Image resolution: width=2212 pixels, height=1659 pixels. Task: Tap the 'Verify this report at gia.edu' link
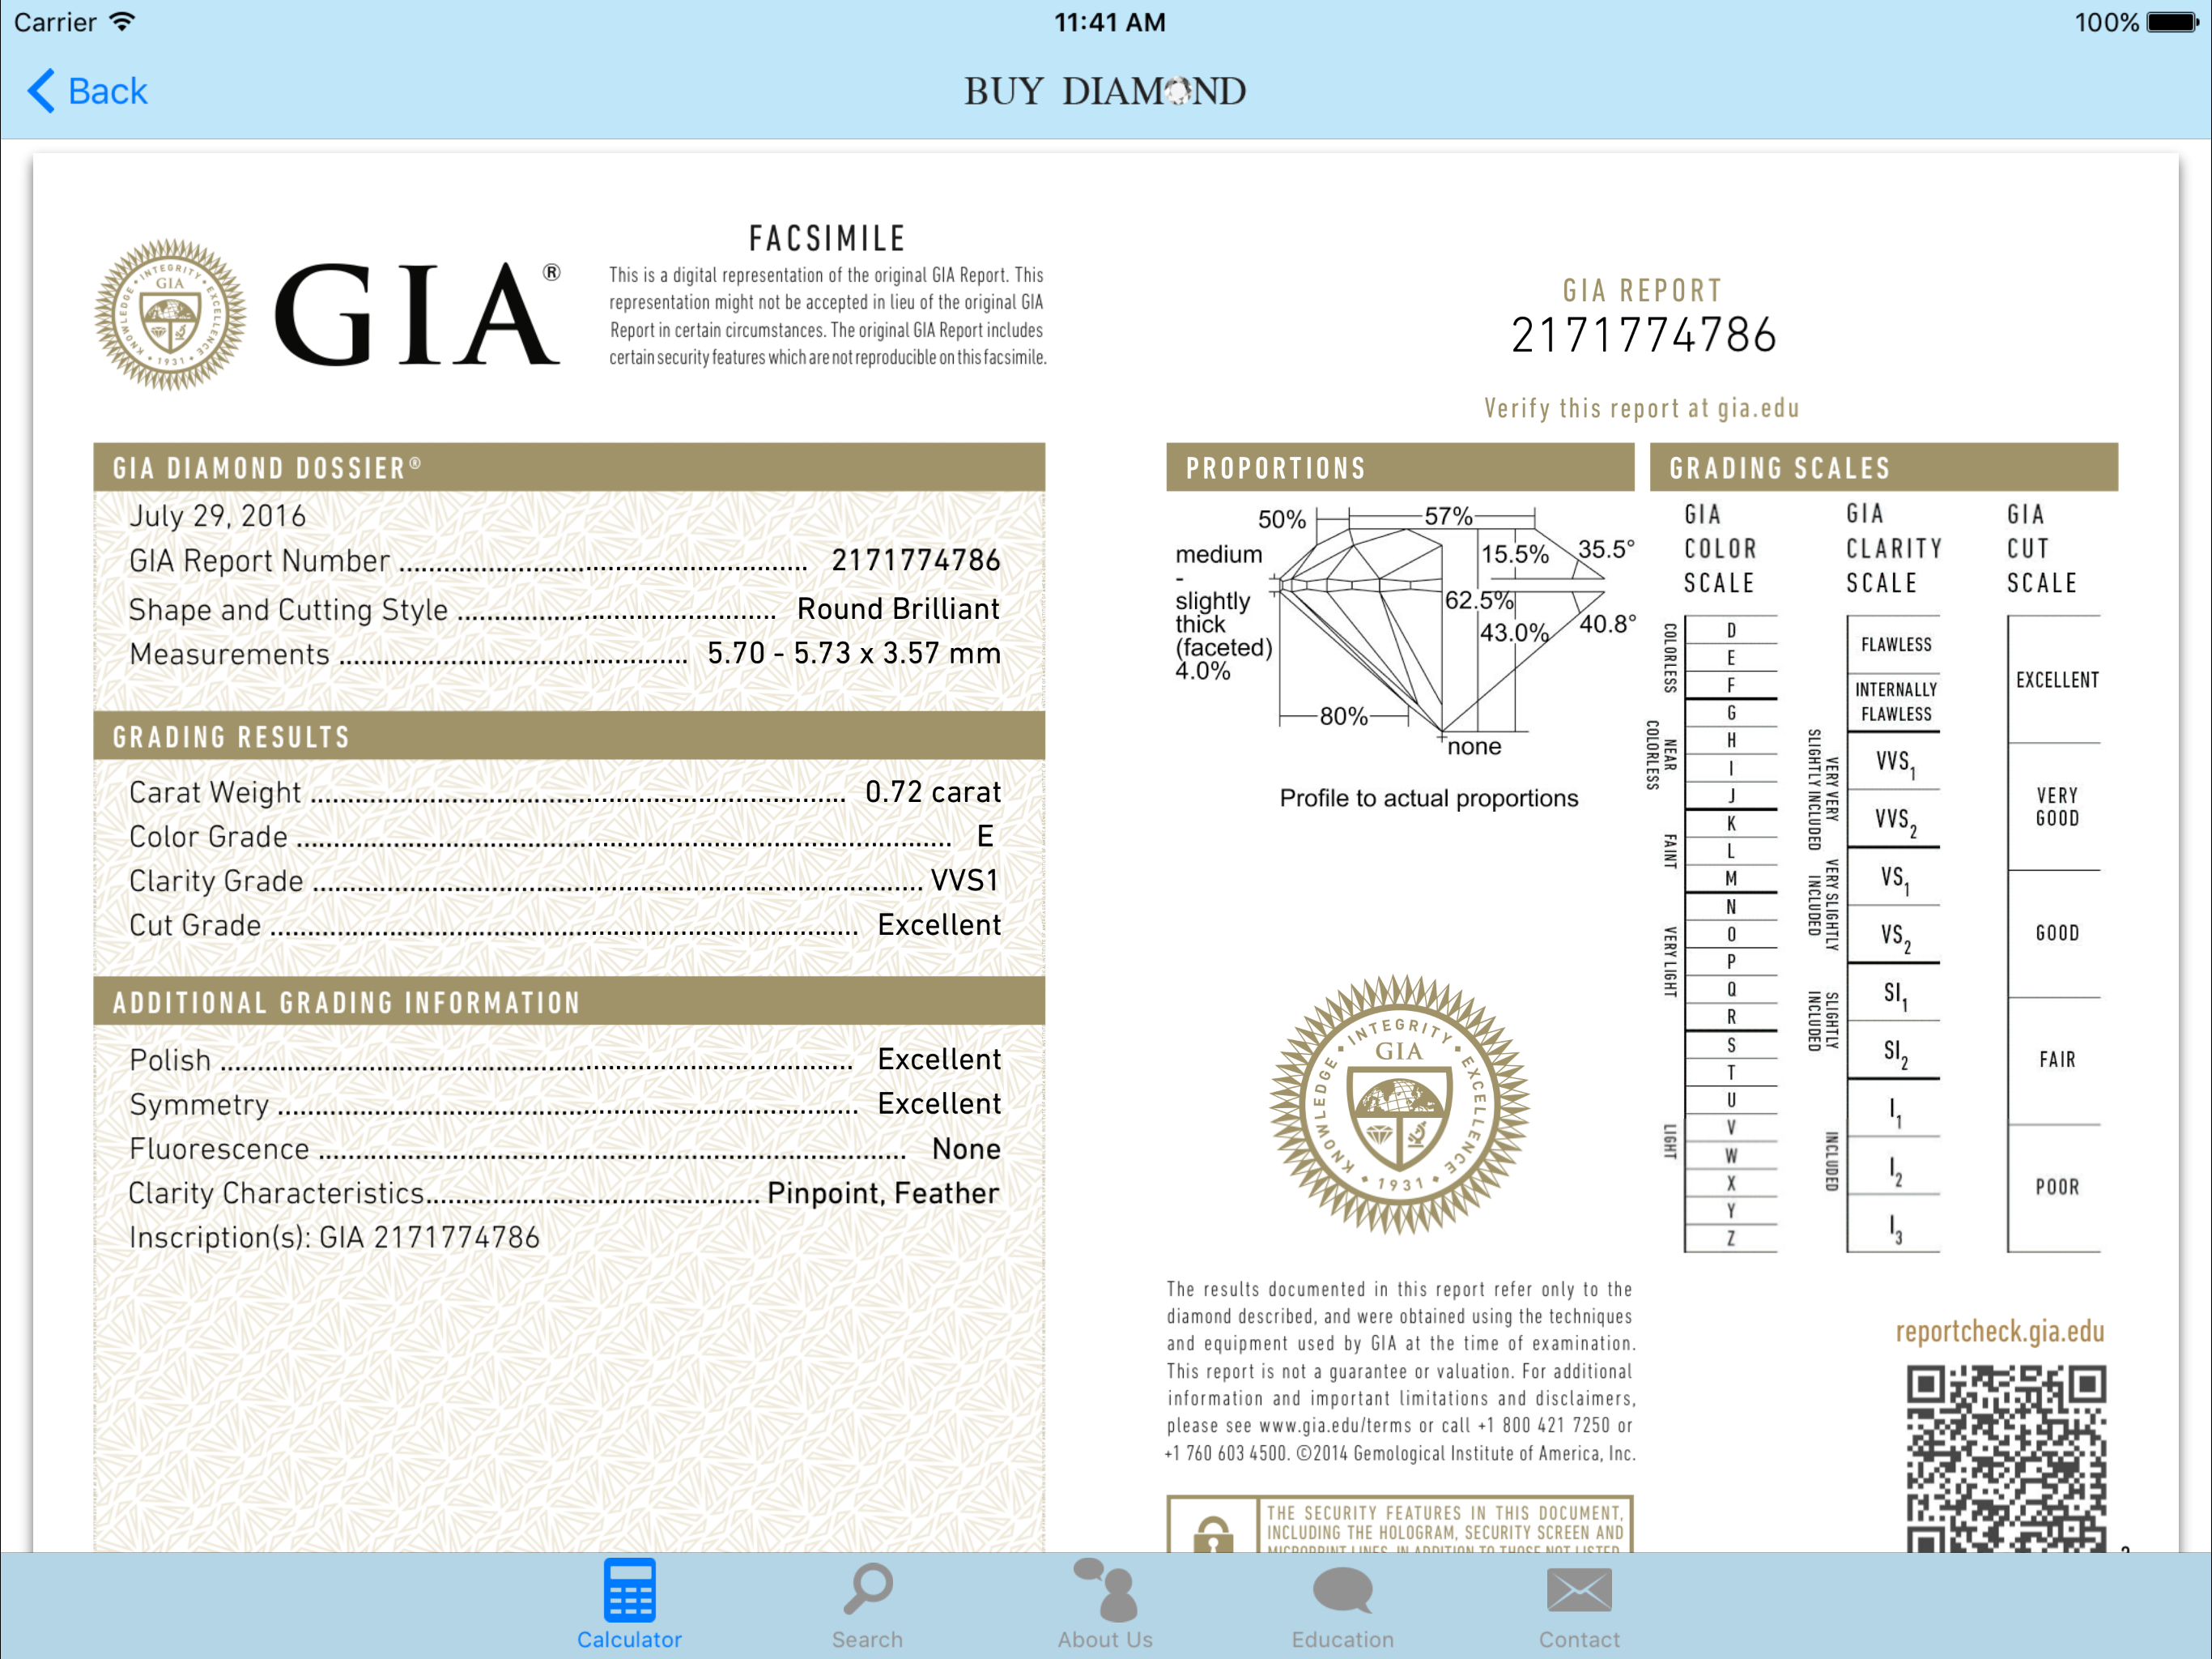coord(1642,408)
